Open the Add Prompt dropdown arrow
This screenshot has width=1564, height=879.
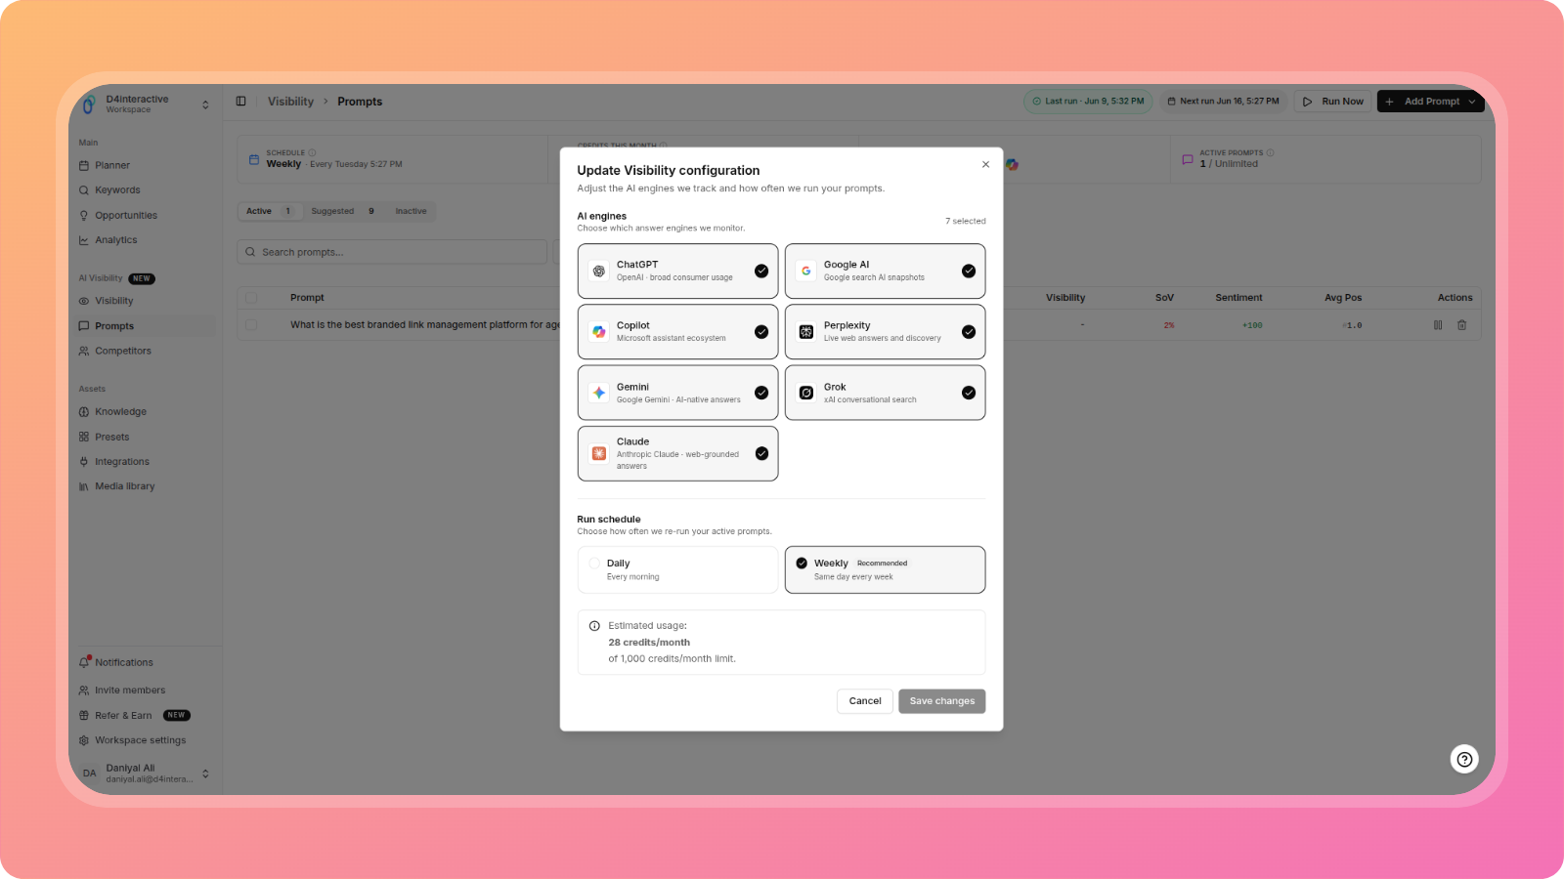[x=1472, y=102]
